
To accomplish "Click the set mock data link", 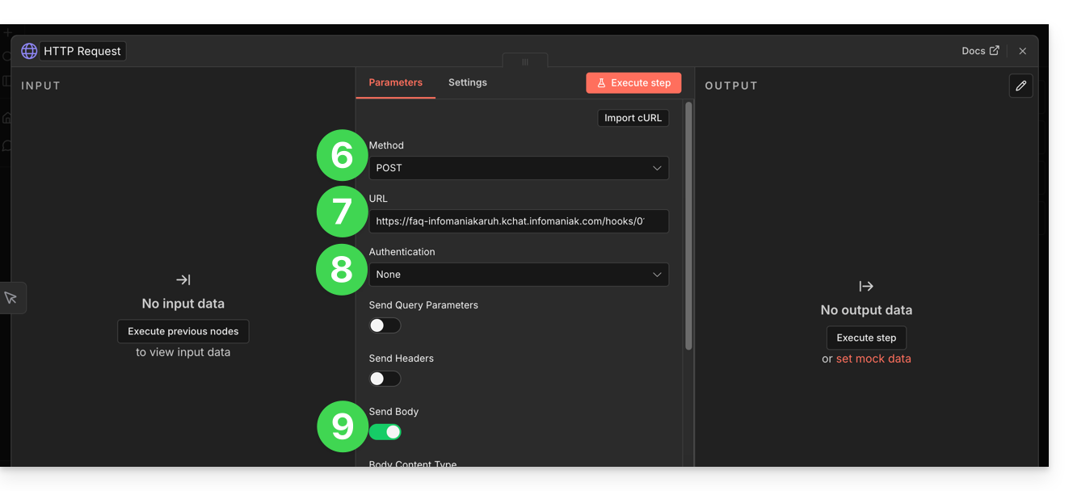I will (873, 359).
